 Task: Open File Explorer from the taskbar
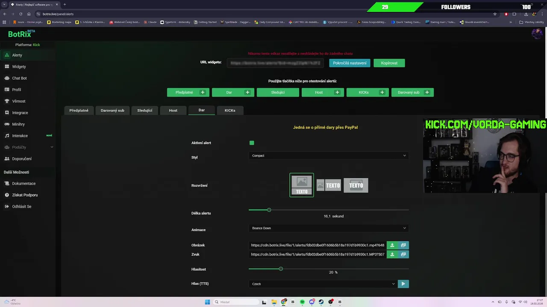pos(274,302)
